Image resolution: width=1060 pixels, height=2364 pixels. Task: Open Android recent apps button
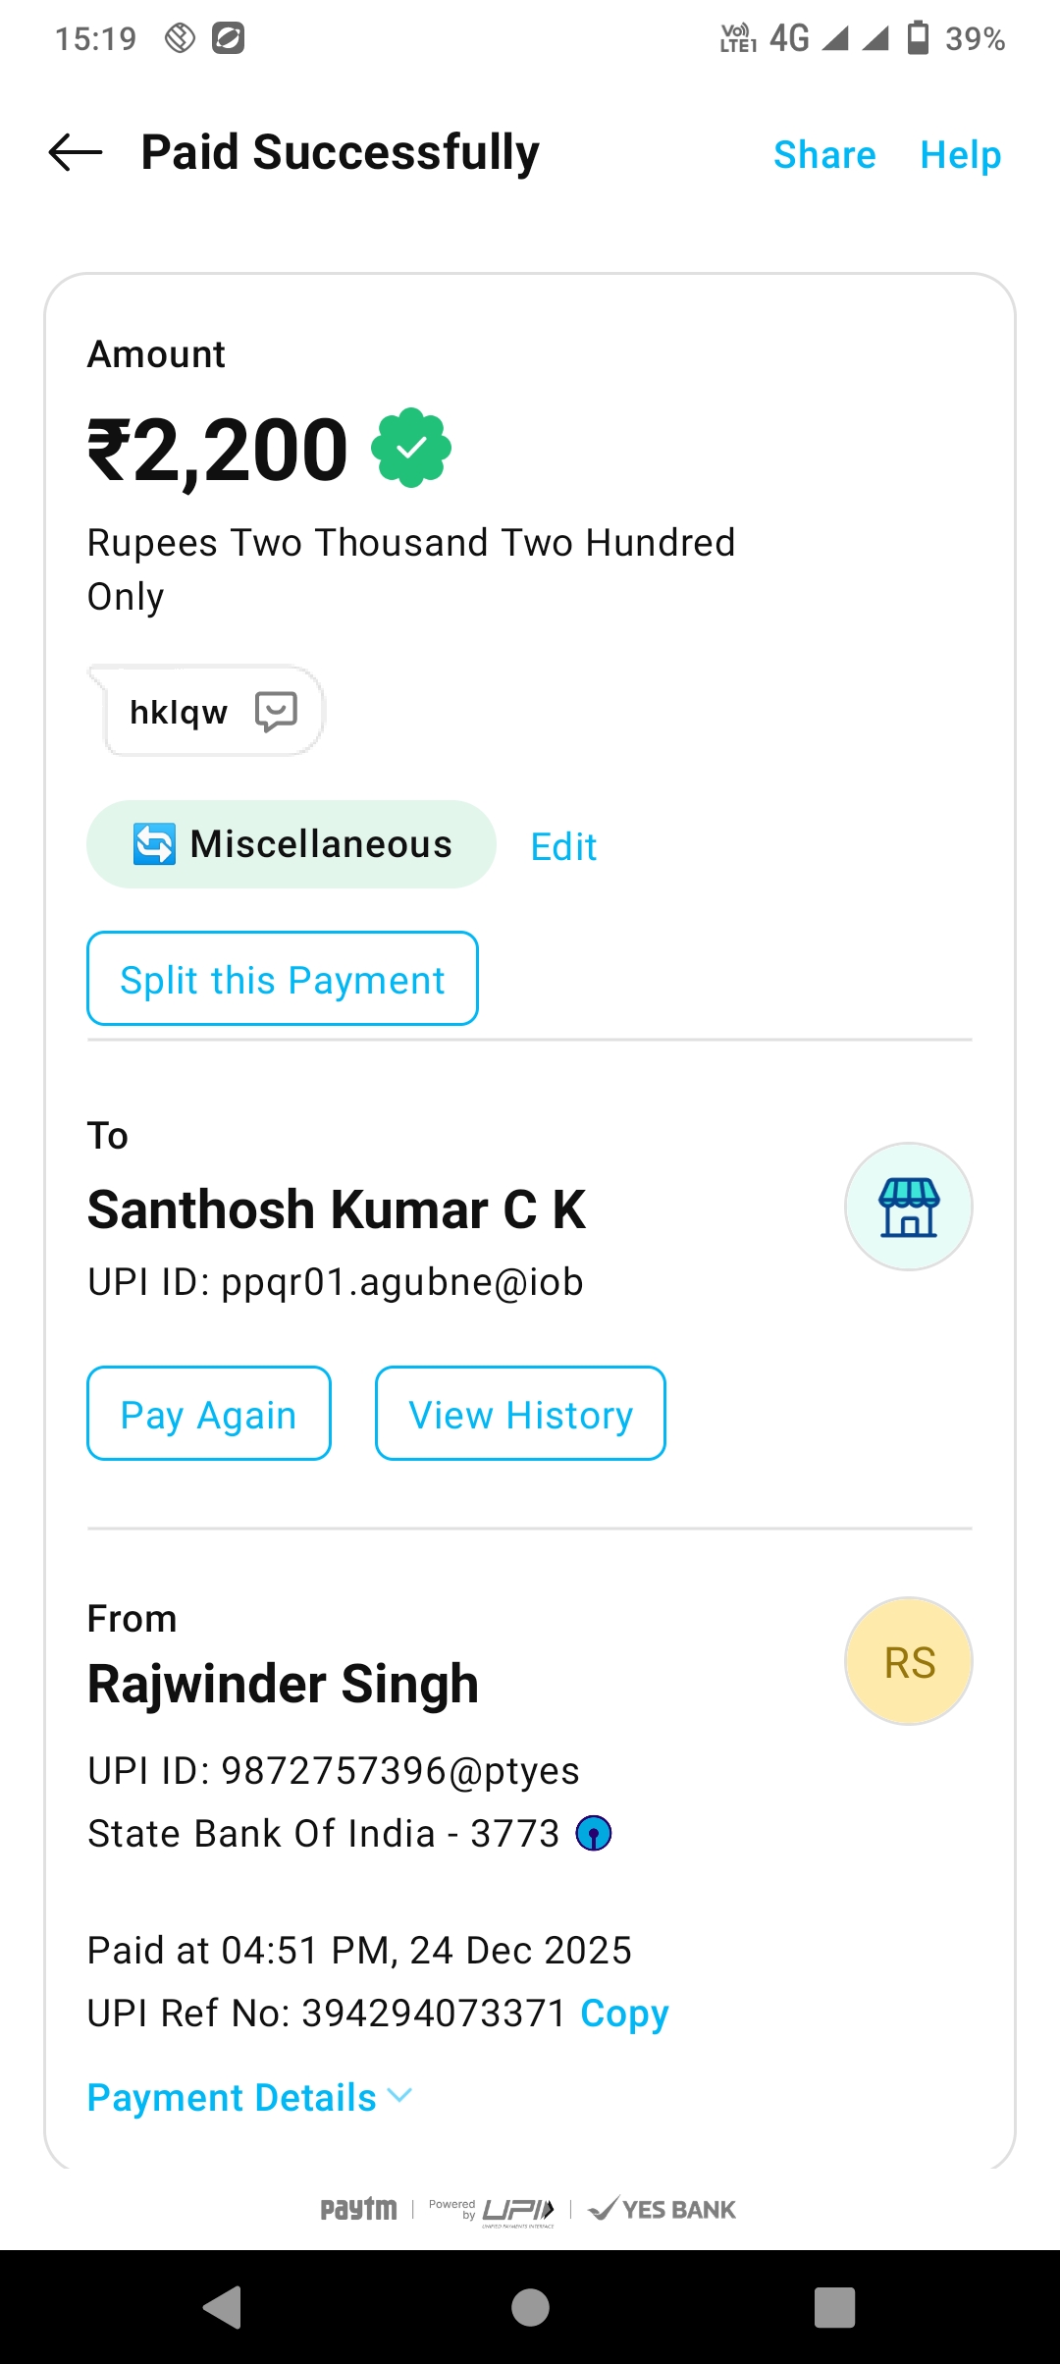click(x=834, y=2307)
